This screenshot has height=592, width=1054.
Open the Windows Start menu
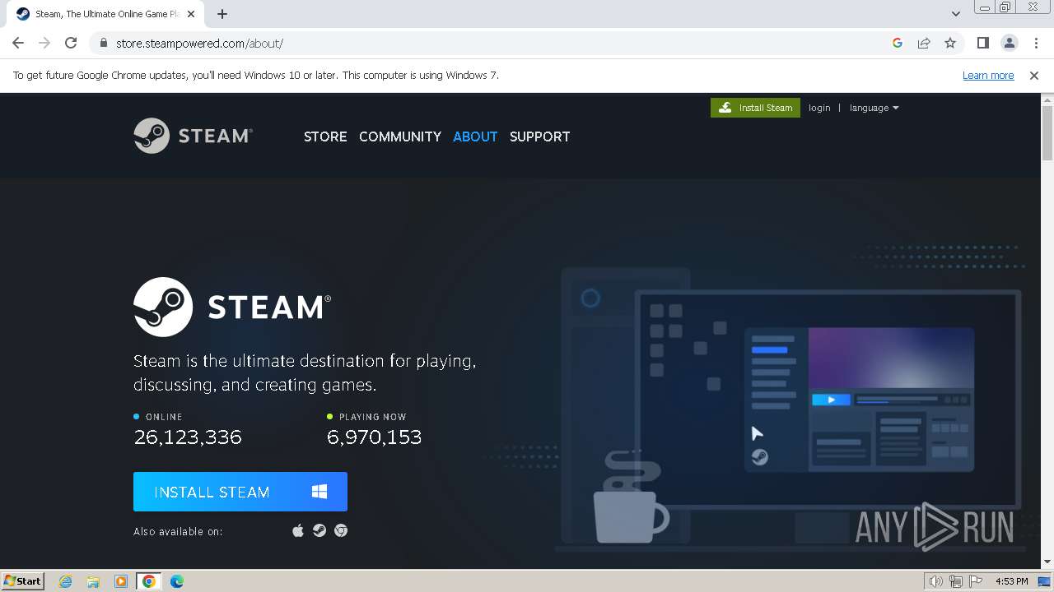(x=23, y=580)
